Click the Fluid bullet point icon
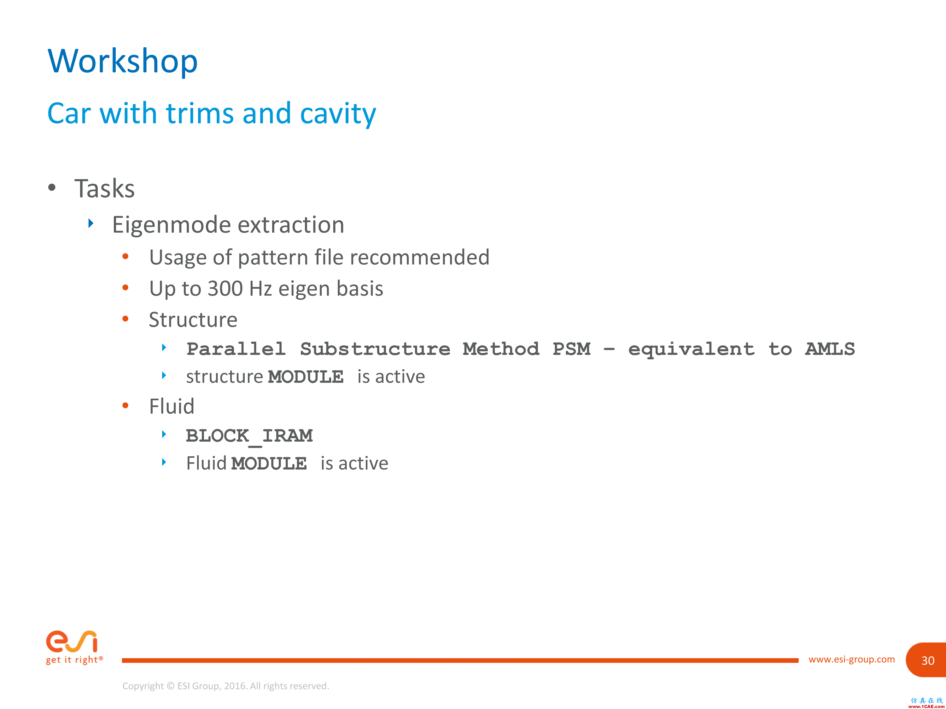 130,405
